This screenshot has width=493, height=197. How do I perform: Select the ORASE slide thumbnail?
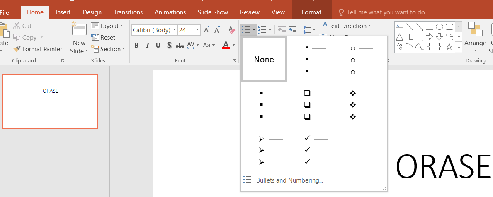(50, 101)
